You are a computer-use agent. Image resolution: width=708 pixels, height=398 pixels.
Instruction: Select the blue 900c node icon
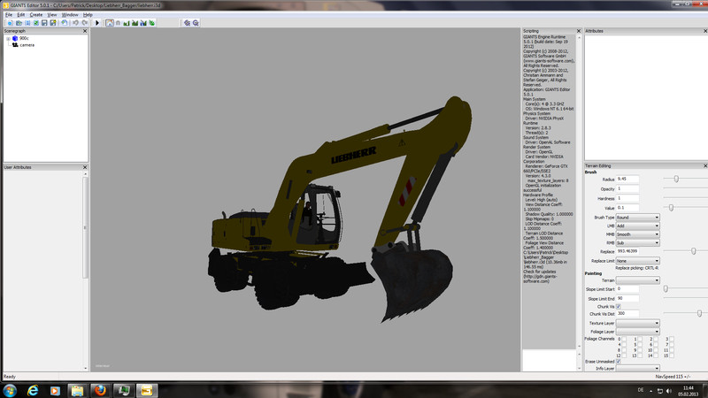[x=15, y=38]
